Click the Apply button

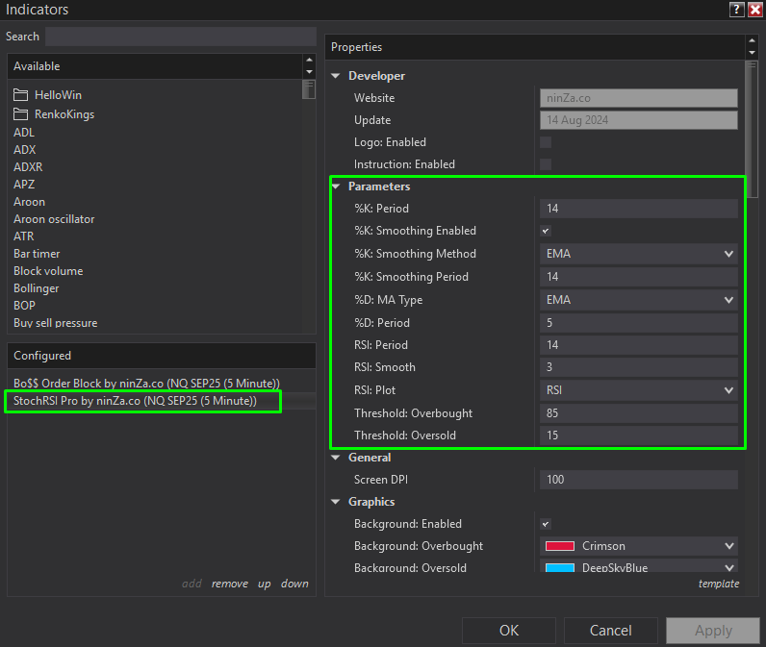tap(713, 631)
